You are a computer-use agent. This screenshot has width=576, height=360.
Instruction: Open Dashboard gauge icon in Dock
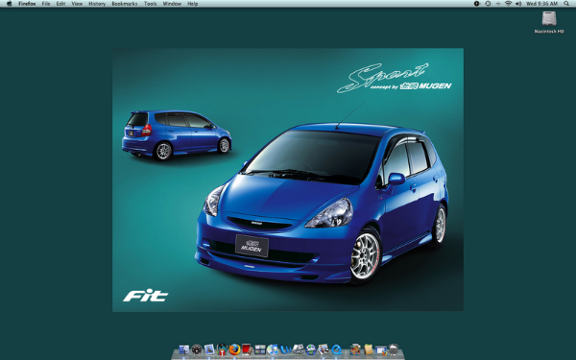(197, 349)
